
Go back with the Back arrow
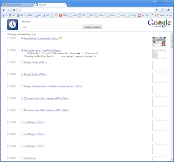tap(4, 10)
